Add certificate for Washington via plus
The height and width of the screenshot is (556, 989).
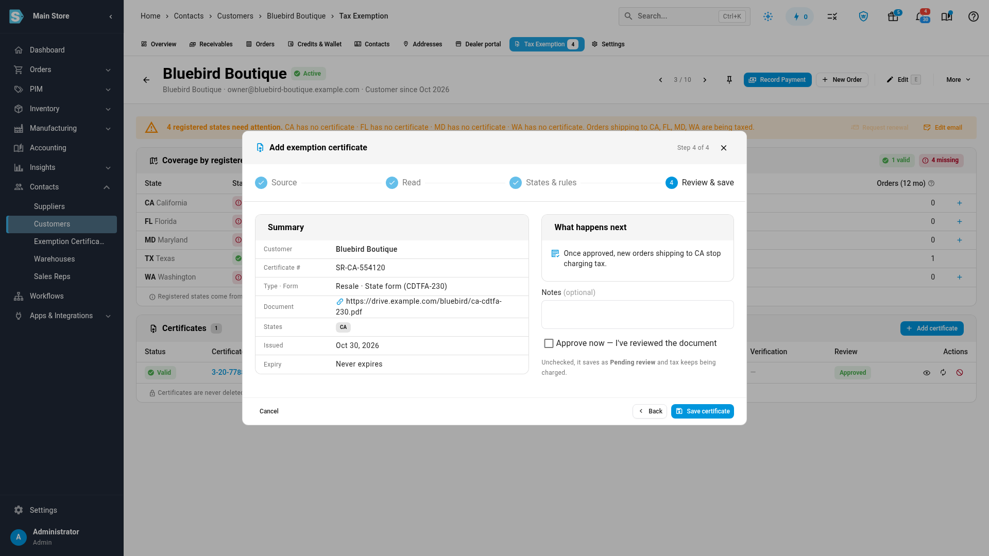[x=960, y=277]
